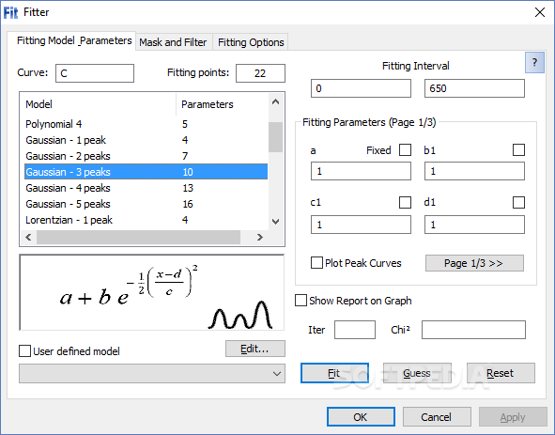Select Lorentzian - 1 peak model
This screenshot has width=555, height=435.
(x=146, y=220)
